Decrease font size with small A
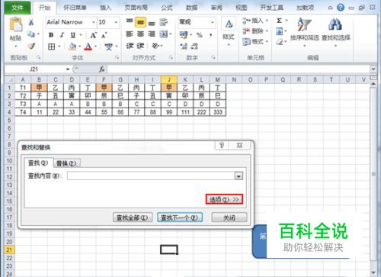 [x=104, y=35]
